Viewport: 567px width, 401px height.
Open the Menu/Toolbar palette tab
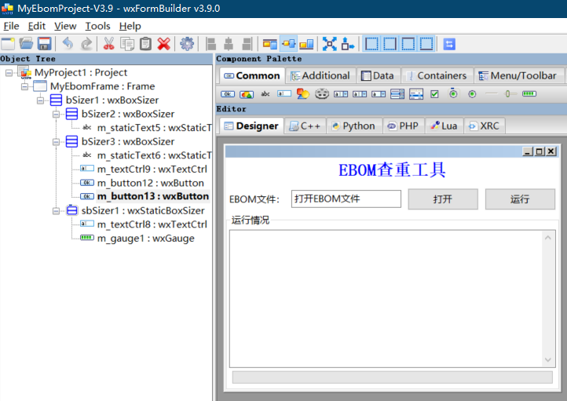[518, 76]
